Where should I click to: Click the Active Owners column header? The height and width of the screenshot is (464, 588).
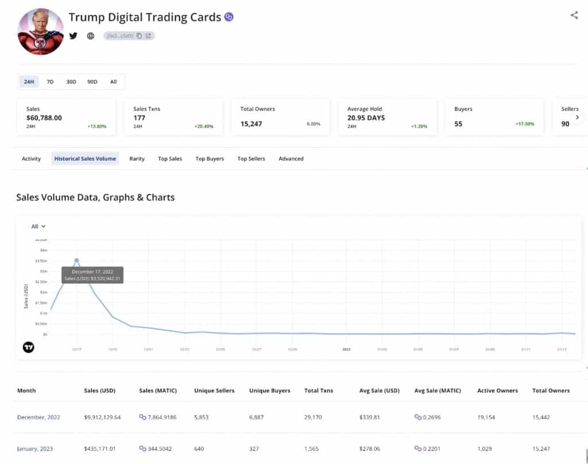[x=497, y=390]
